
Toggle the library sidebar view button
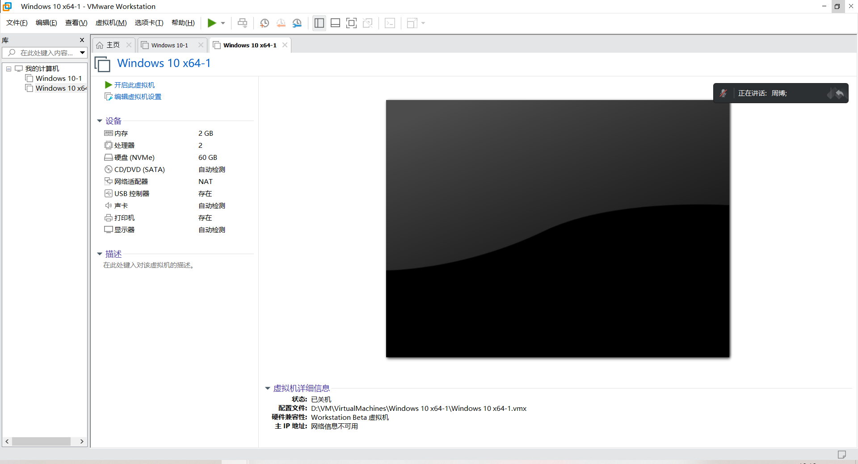click(319, 23)
